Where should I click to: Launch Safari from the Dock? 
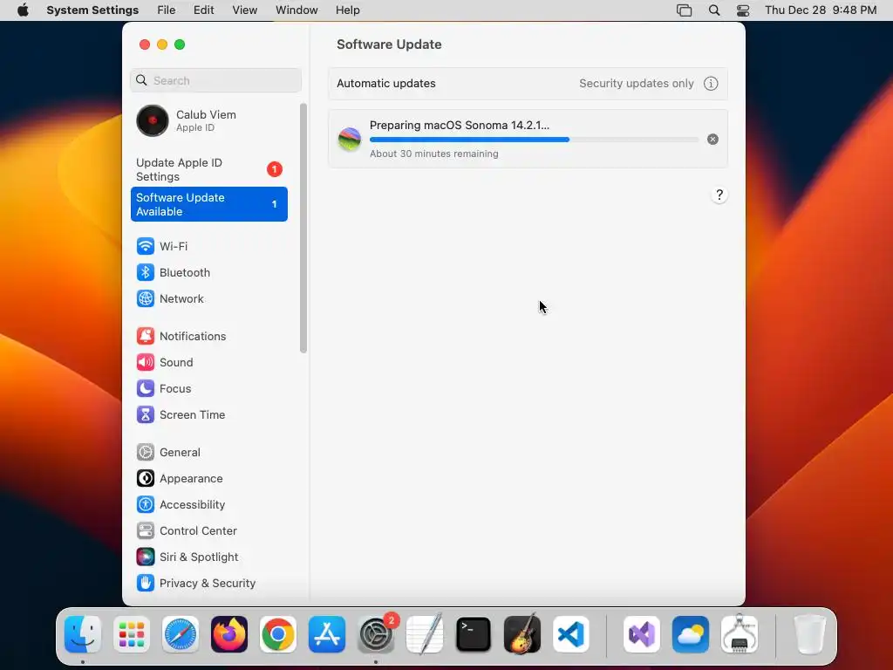click(181, 634)
